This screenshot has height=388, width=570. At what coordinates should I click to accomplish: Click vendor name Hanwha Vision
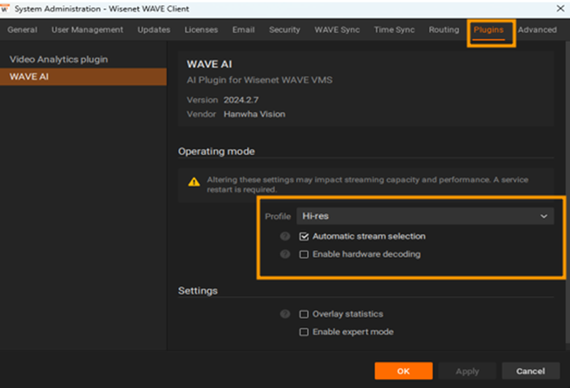255,114
